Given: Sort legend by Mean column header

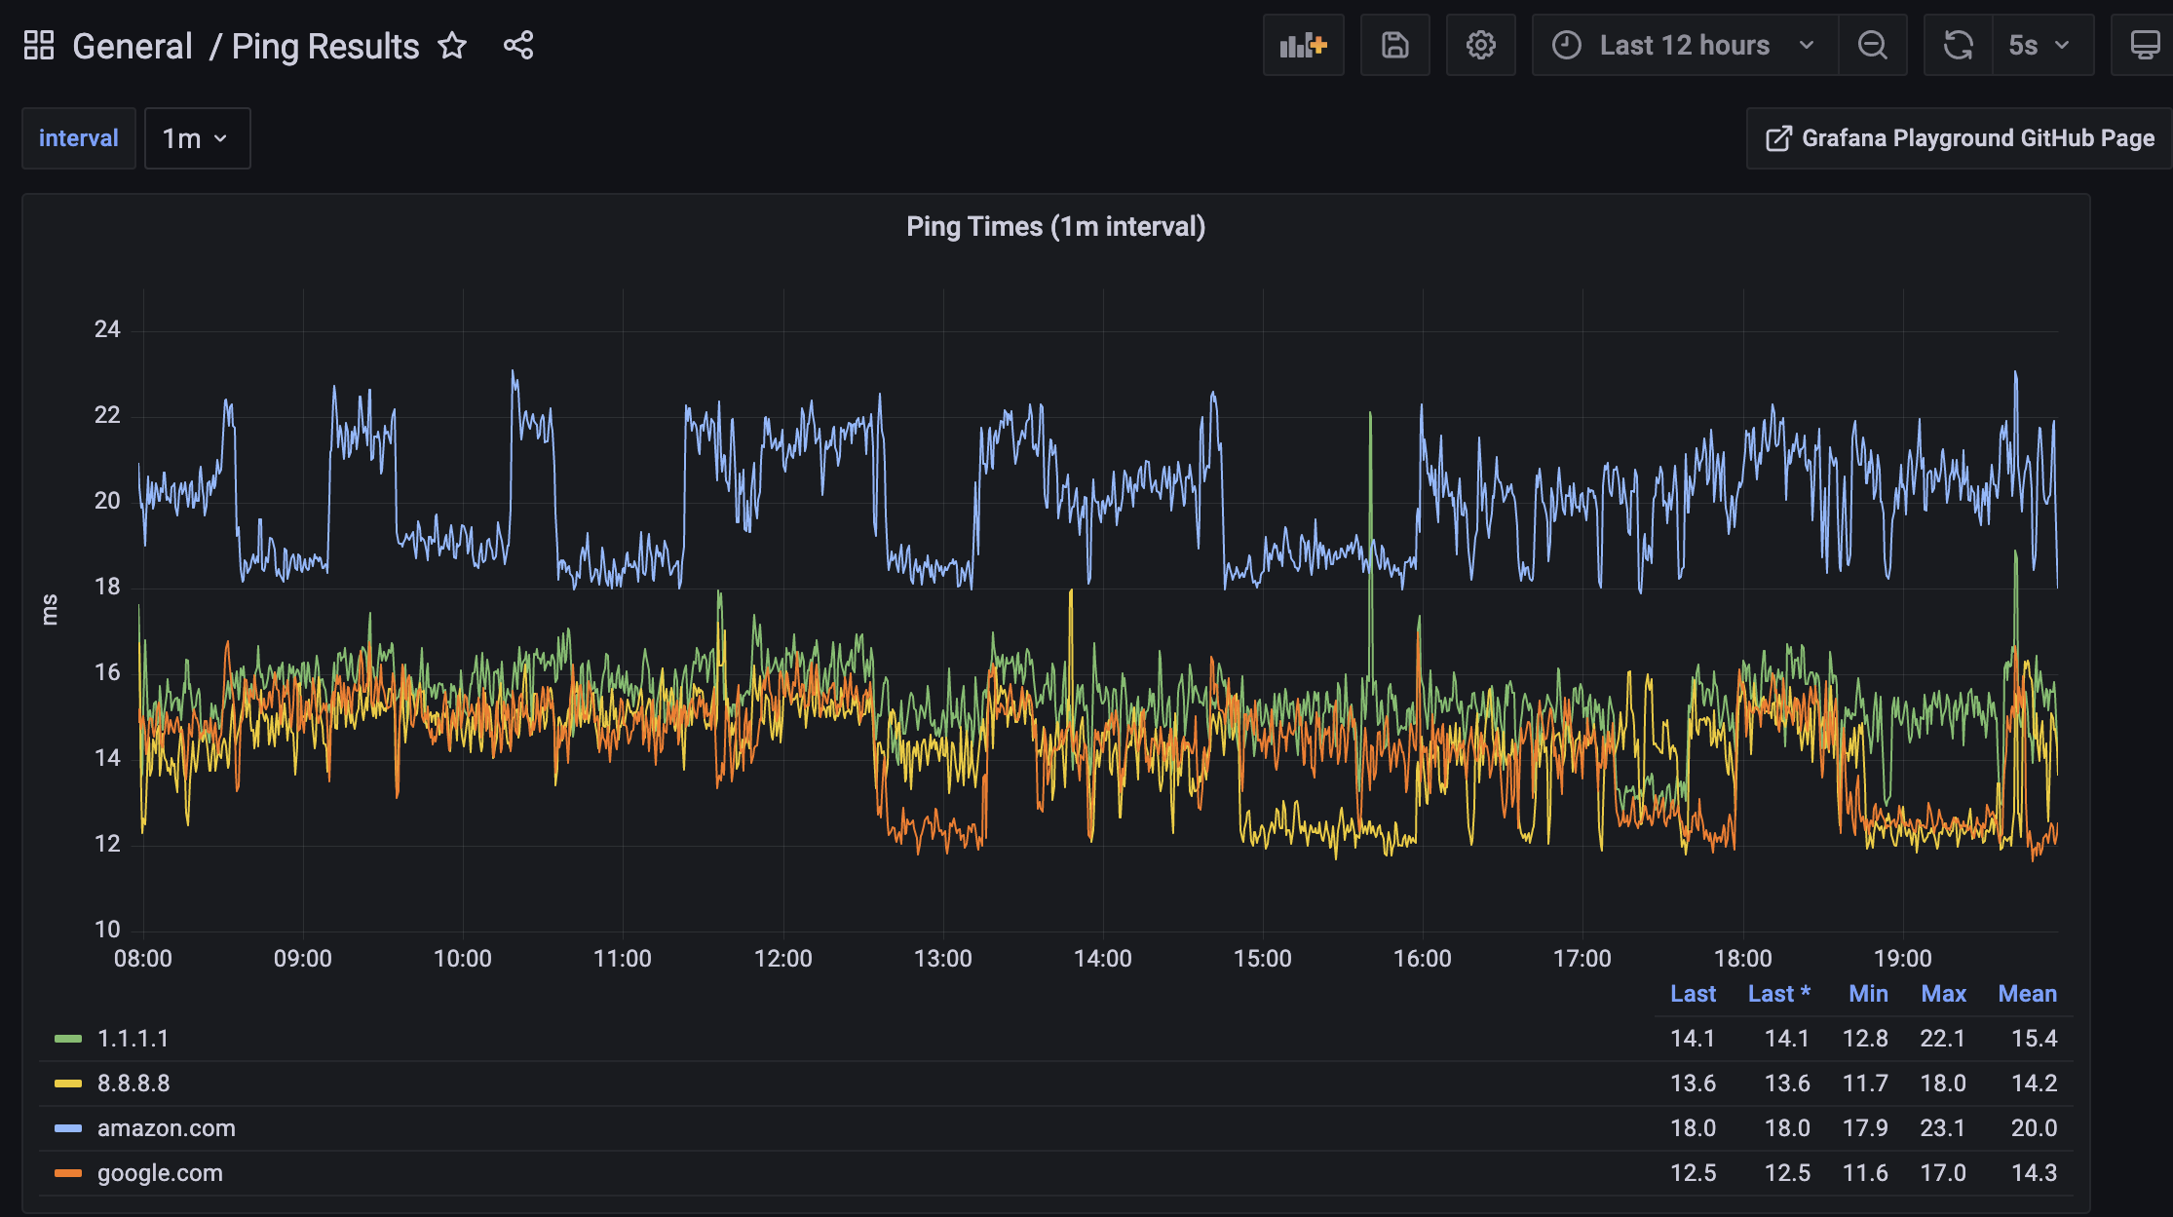Looking at the screenshot, I should click(2027, 994).
